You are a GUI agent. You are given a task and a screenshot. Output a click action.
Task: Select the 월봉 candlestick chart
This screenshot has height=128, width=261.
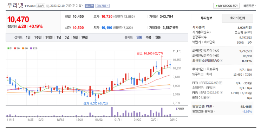[158, 37]
